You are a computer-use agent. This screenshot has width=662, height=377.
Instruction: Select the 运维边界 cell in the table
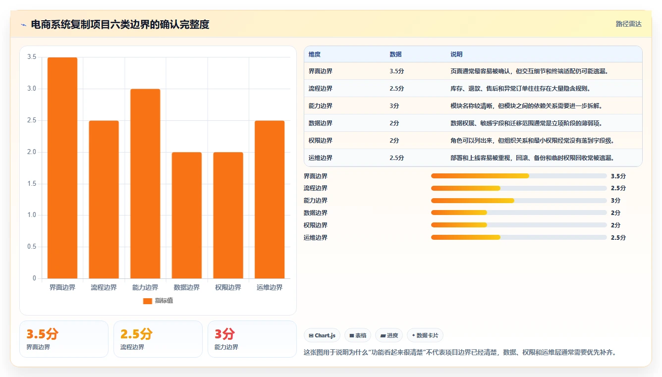(321, 158)
